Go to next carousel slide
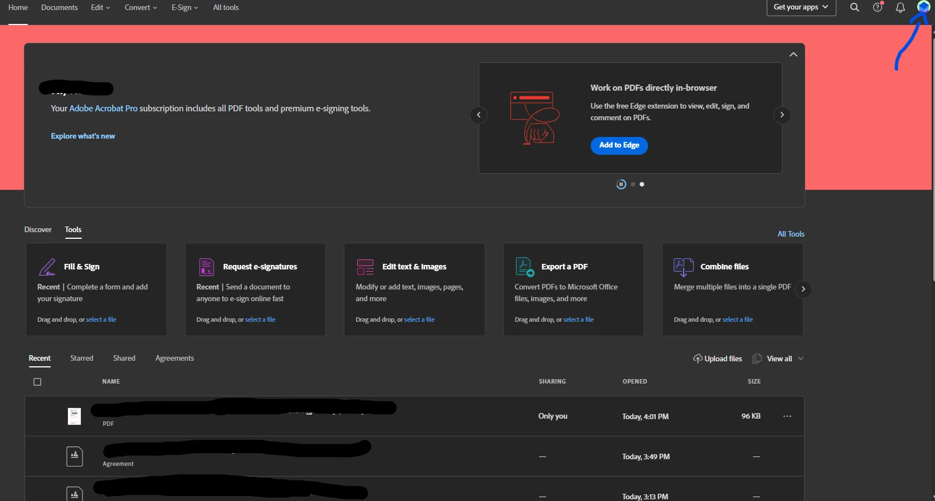Viewport: 935px width, 501px height. (782, 115)
